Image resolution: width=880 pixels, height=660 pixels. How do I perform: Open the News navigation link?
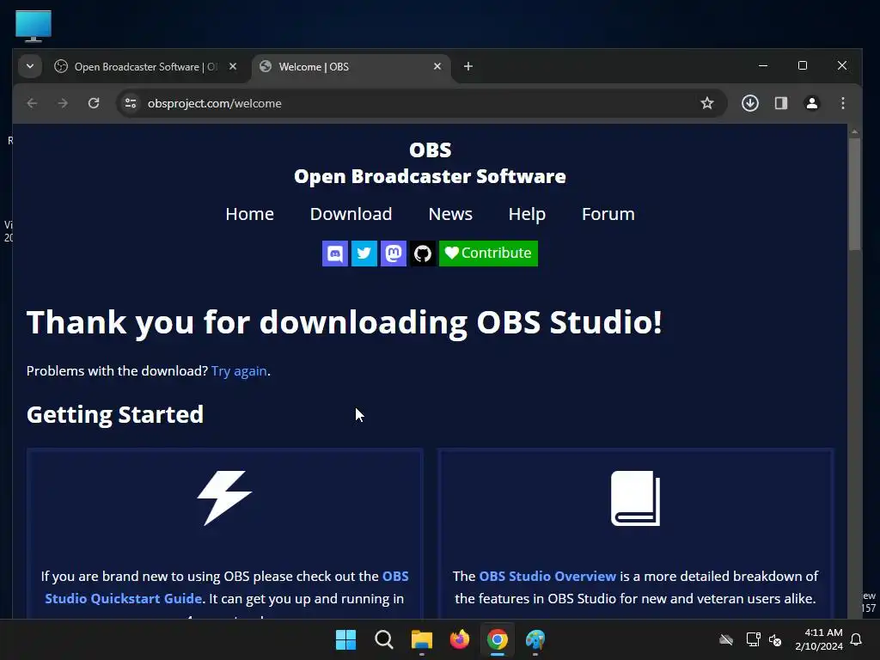point(450,214)
